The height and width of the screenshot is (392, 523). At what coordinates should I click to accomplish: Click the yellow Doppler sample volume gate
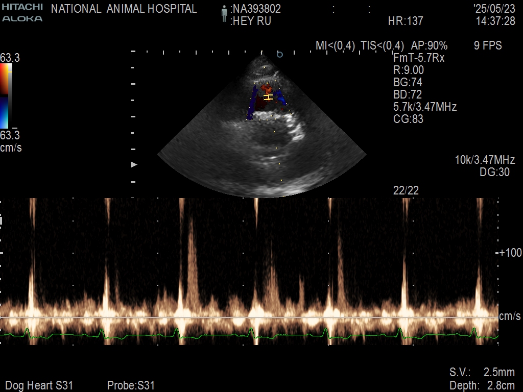[x=268, y=97]
